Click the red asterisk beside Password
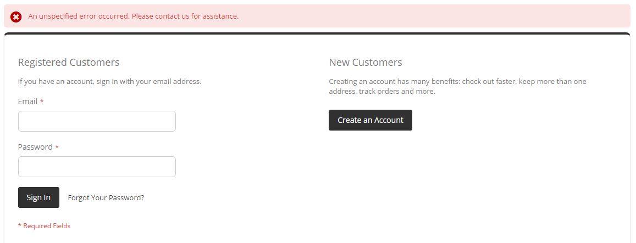The width and height of the screenshot is (636, 243). coord(57,148)
